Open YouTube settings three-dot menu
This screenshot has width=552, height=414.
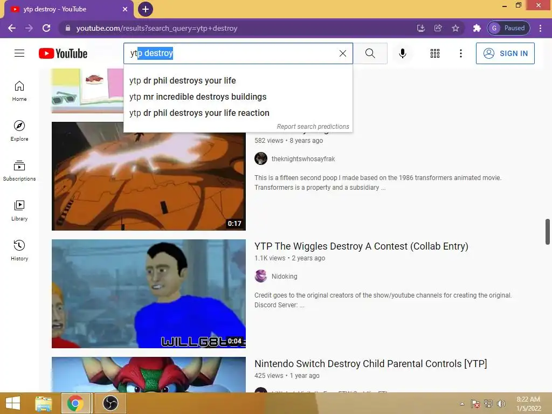[x=460, y=53]
